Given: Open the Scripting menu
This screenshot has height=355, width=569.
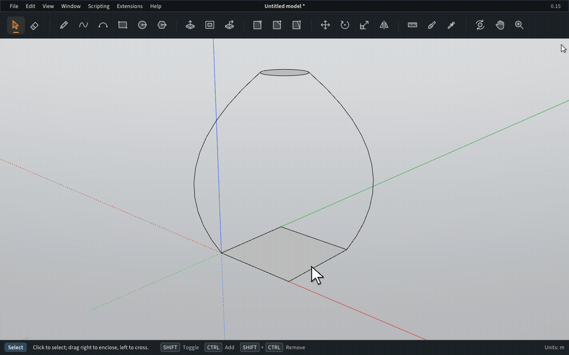Looking at the screenshot, I should pyautogui.click(x=99, y=6).
